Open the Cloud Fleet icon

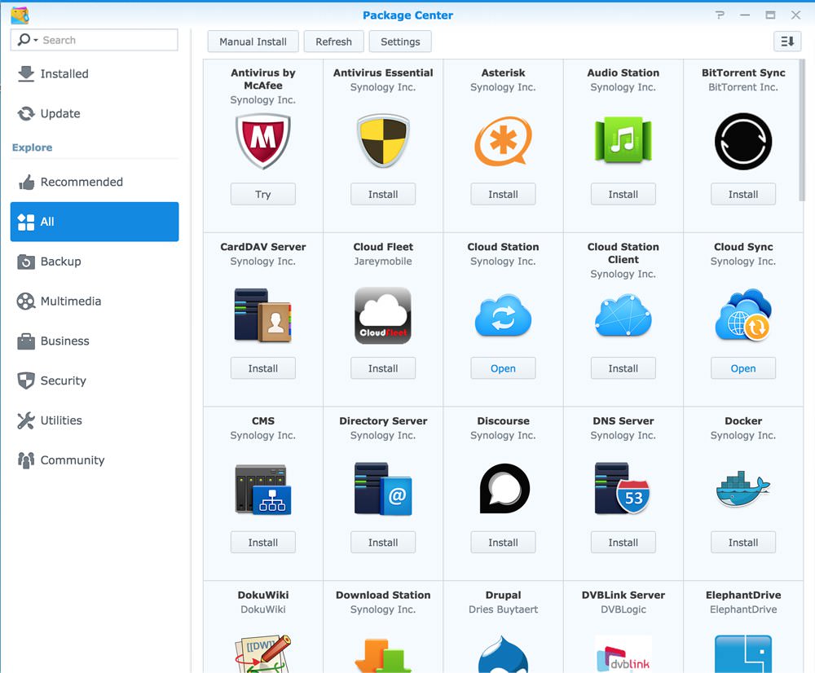point(383,315)
